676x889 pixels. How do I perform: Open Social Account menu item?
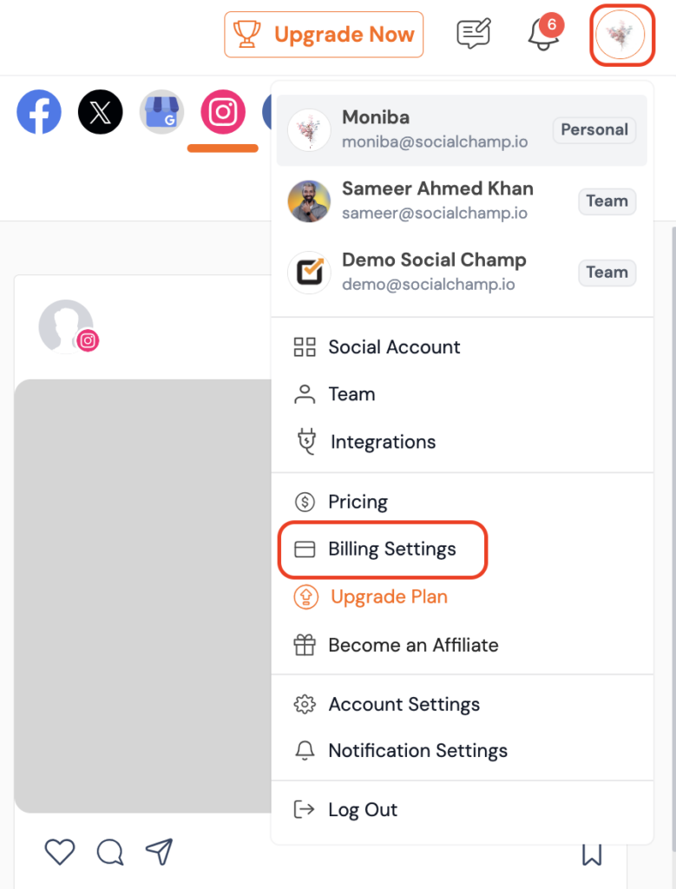(x=394, y=347)
